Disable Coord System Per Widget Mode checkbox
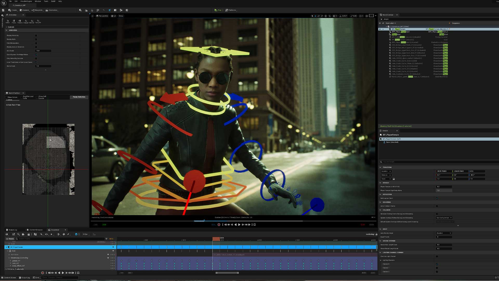 point(36,55)
